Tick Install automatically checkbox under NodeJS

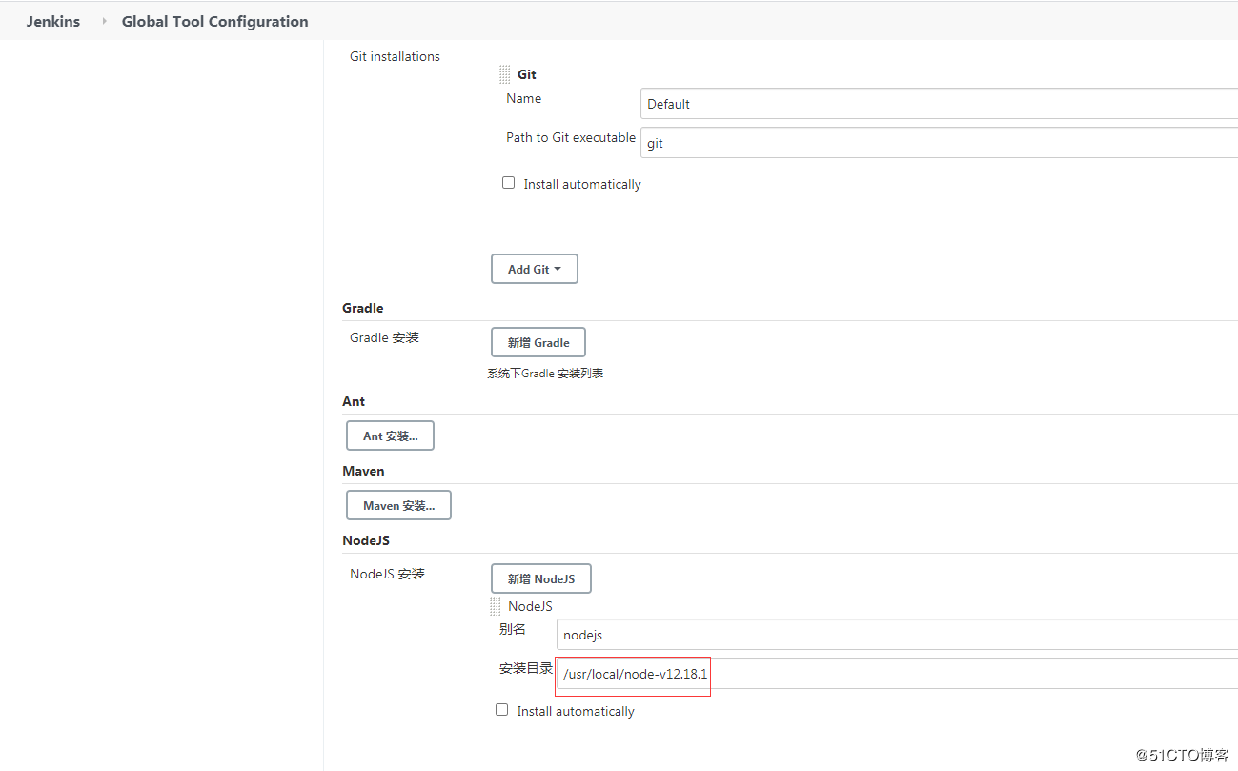click(502, 710)
